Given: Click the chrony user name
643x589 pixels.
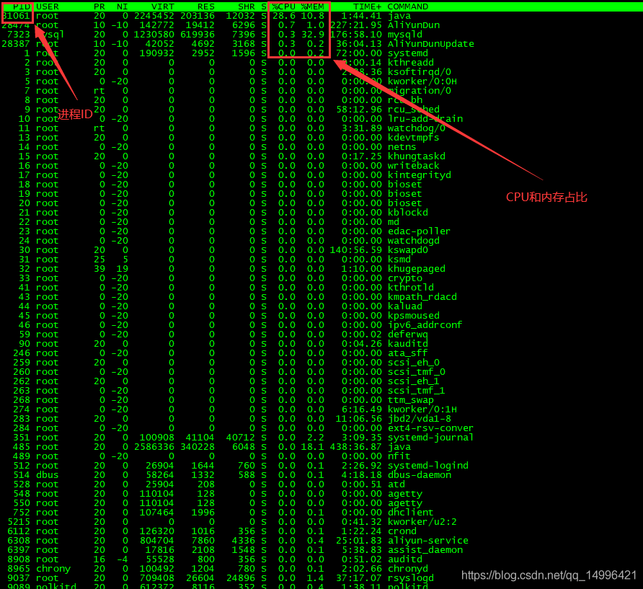Looking at the screenshot, I should (53, 569).
